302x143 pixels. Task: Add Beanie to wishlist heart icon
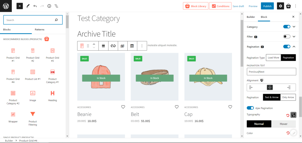tap(123, 107)
